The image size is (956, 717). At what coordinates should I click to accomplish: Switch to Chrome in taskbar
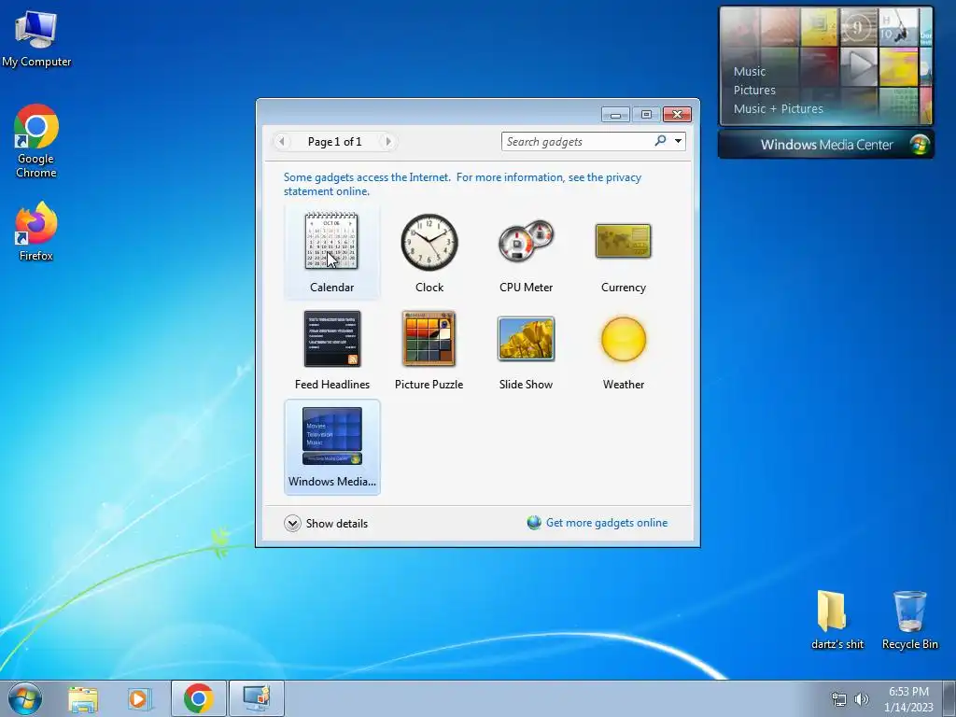pyautogui.click(x=199, y=698)
